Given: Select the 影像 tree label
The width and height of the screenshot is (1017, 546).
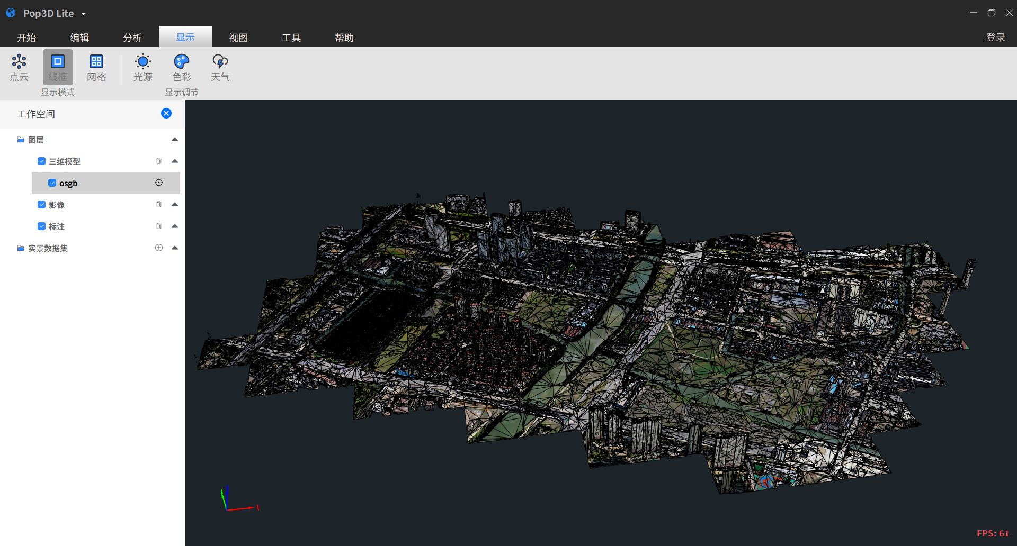Looking at the screenshot, I should pyautogui.click(x=57, y=205).
